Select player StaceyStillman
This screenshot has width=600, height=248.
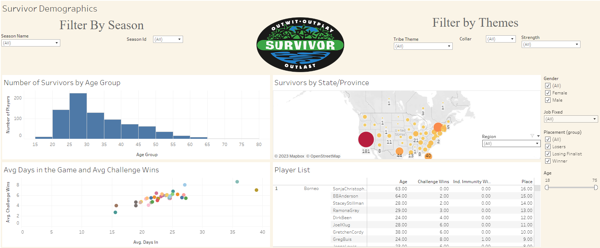click(x=348, y=203)
